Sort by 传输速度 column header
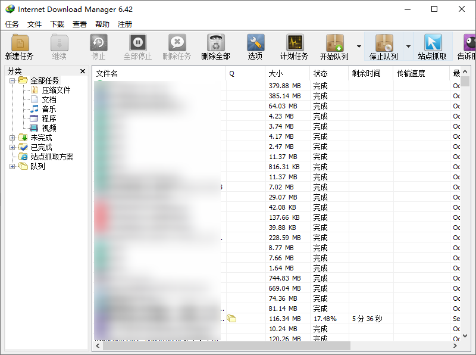 point(421,73)
